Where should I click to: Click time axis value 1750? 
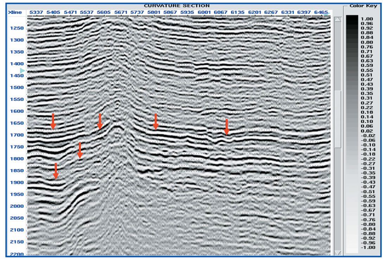point(17,147)
